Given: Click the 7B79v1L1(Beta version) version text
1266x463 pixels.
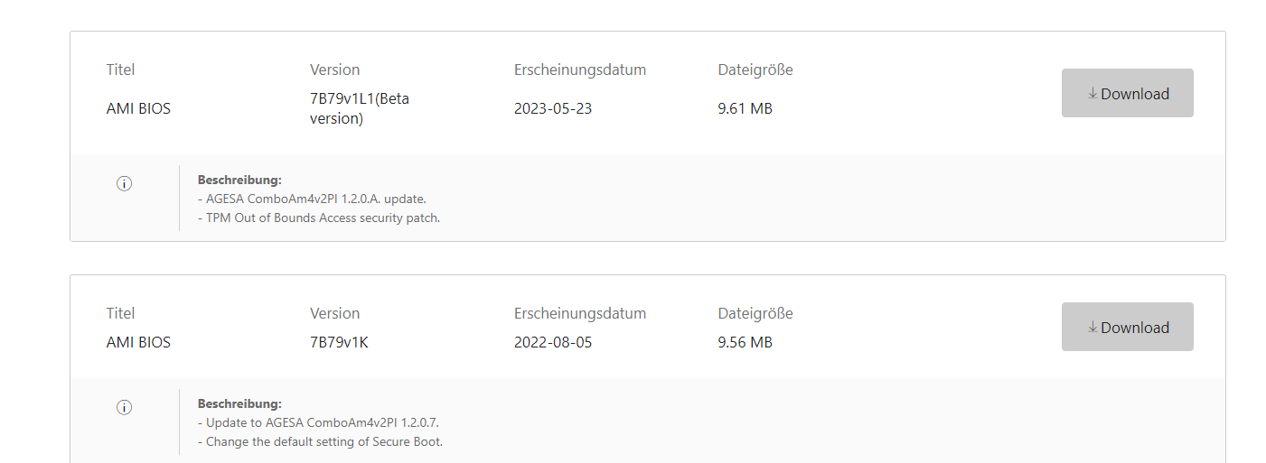Looking at the screenshot, I should click(x=359, y=108).
